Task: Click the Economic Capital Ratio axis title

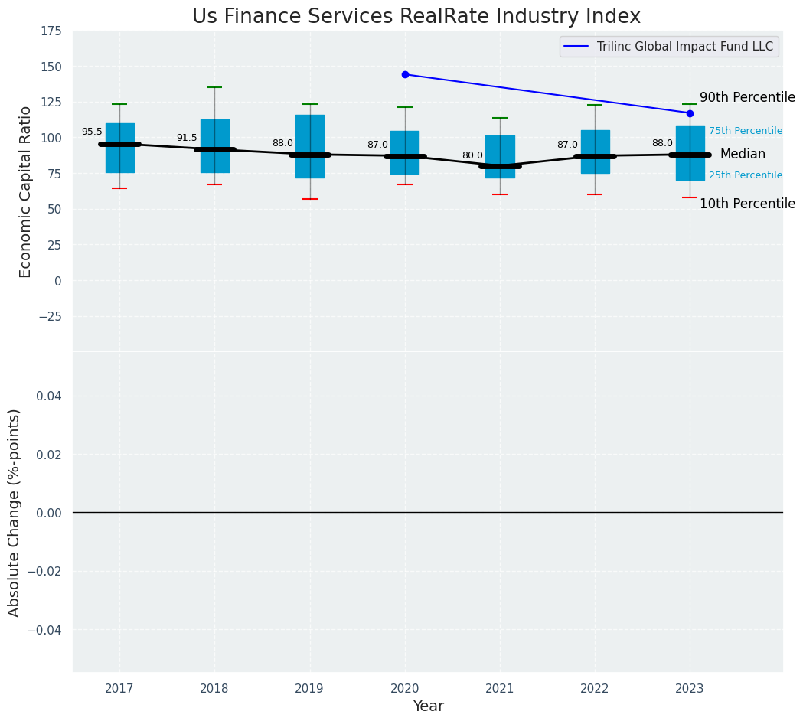Action: pyautogui.click(x=26, y=191)
